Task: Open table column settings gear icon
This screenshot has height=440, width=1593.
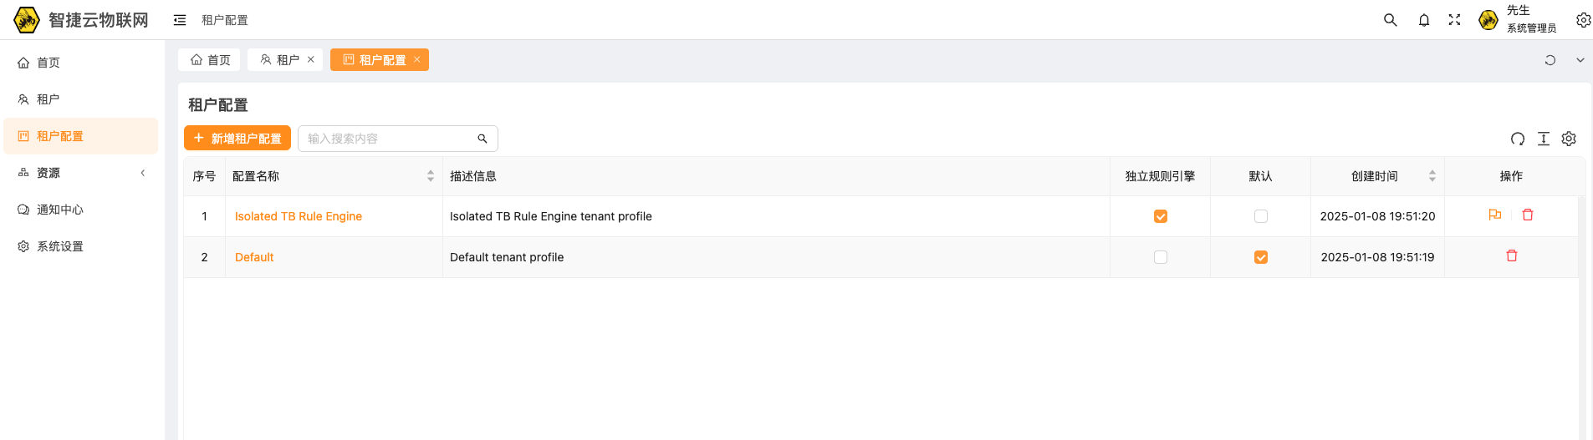Action: tap(1569, 139)
